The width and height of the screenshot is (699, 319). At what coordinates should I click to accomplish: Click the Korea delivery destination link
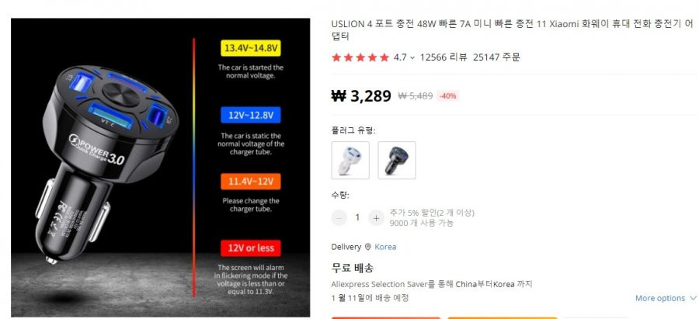coord(385,247)
